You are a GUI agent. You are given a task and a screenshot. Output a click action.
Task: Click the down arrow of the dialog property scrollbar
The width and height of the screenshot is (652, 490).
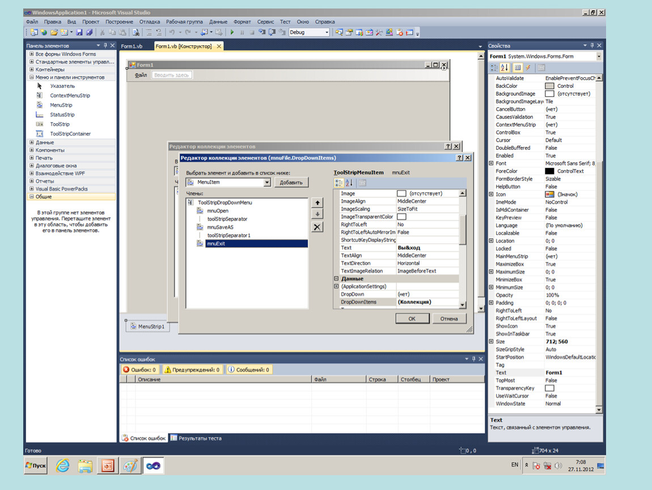(463, 305)
